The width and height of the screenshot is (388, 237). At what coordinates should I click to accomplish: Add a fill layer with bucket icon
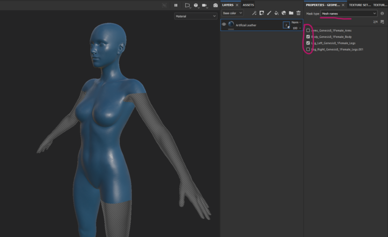coord(276,13)
